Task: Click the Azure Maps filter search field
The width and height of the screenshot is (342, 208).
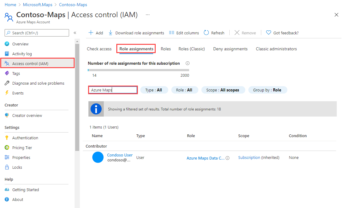Action: pos(113,90)
